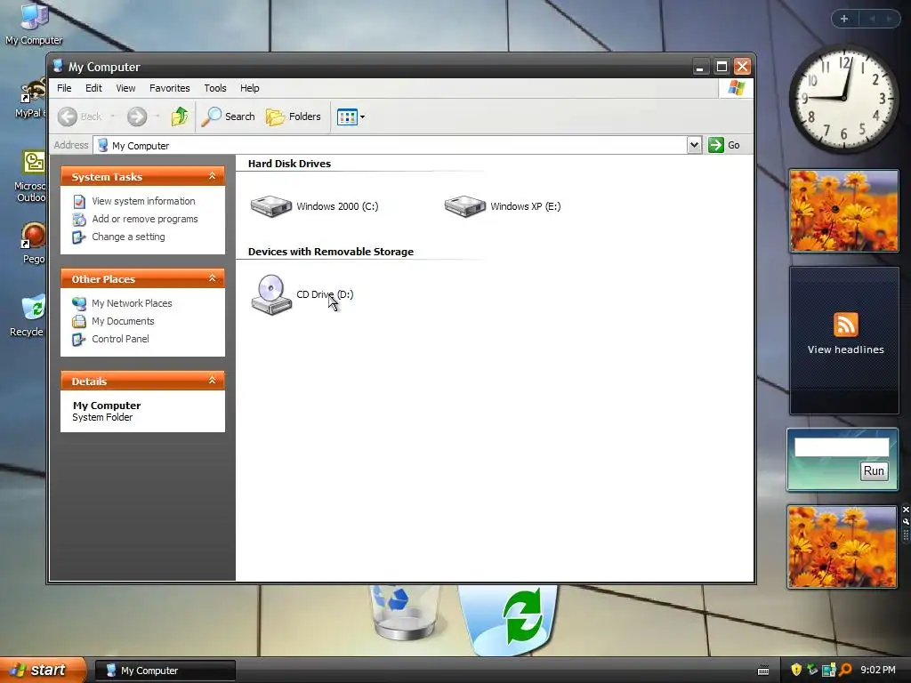This screenshot has width=911, height=683.
Task: Click the lower flower picture gadget
Action: pyautogui.click(x=842, y=547)
